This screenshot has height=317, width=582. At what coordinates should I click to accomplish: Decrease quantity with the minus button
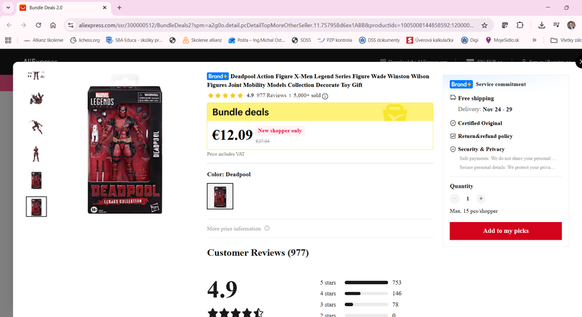[x=455, y=199]
